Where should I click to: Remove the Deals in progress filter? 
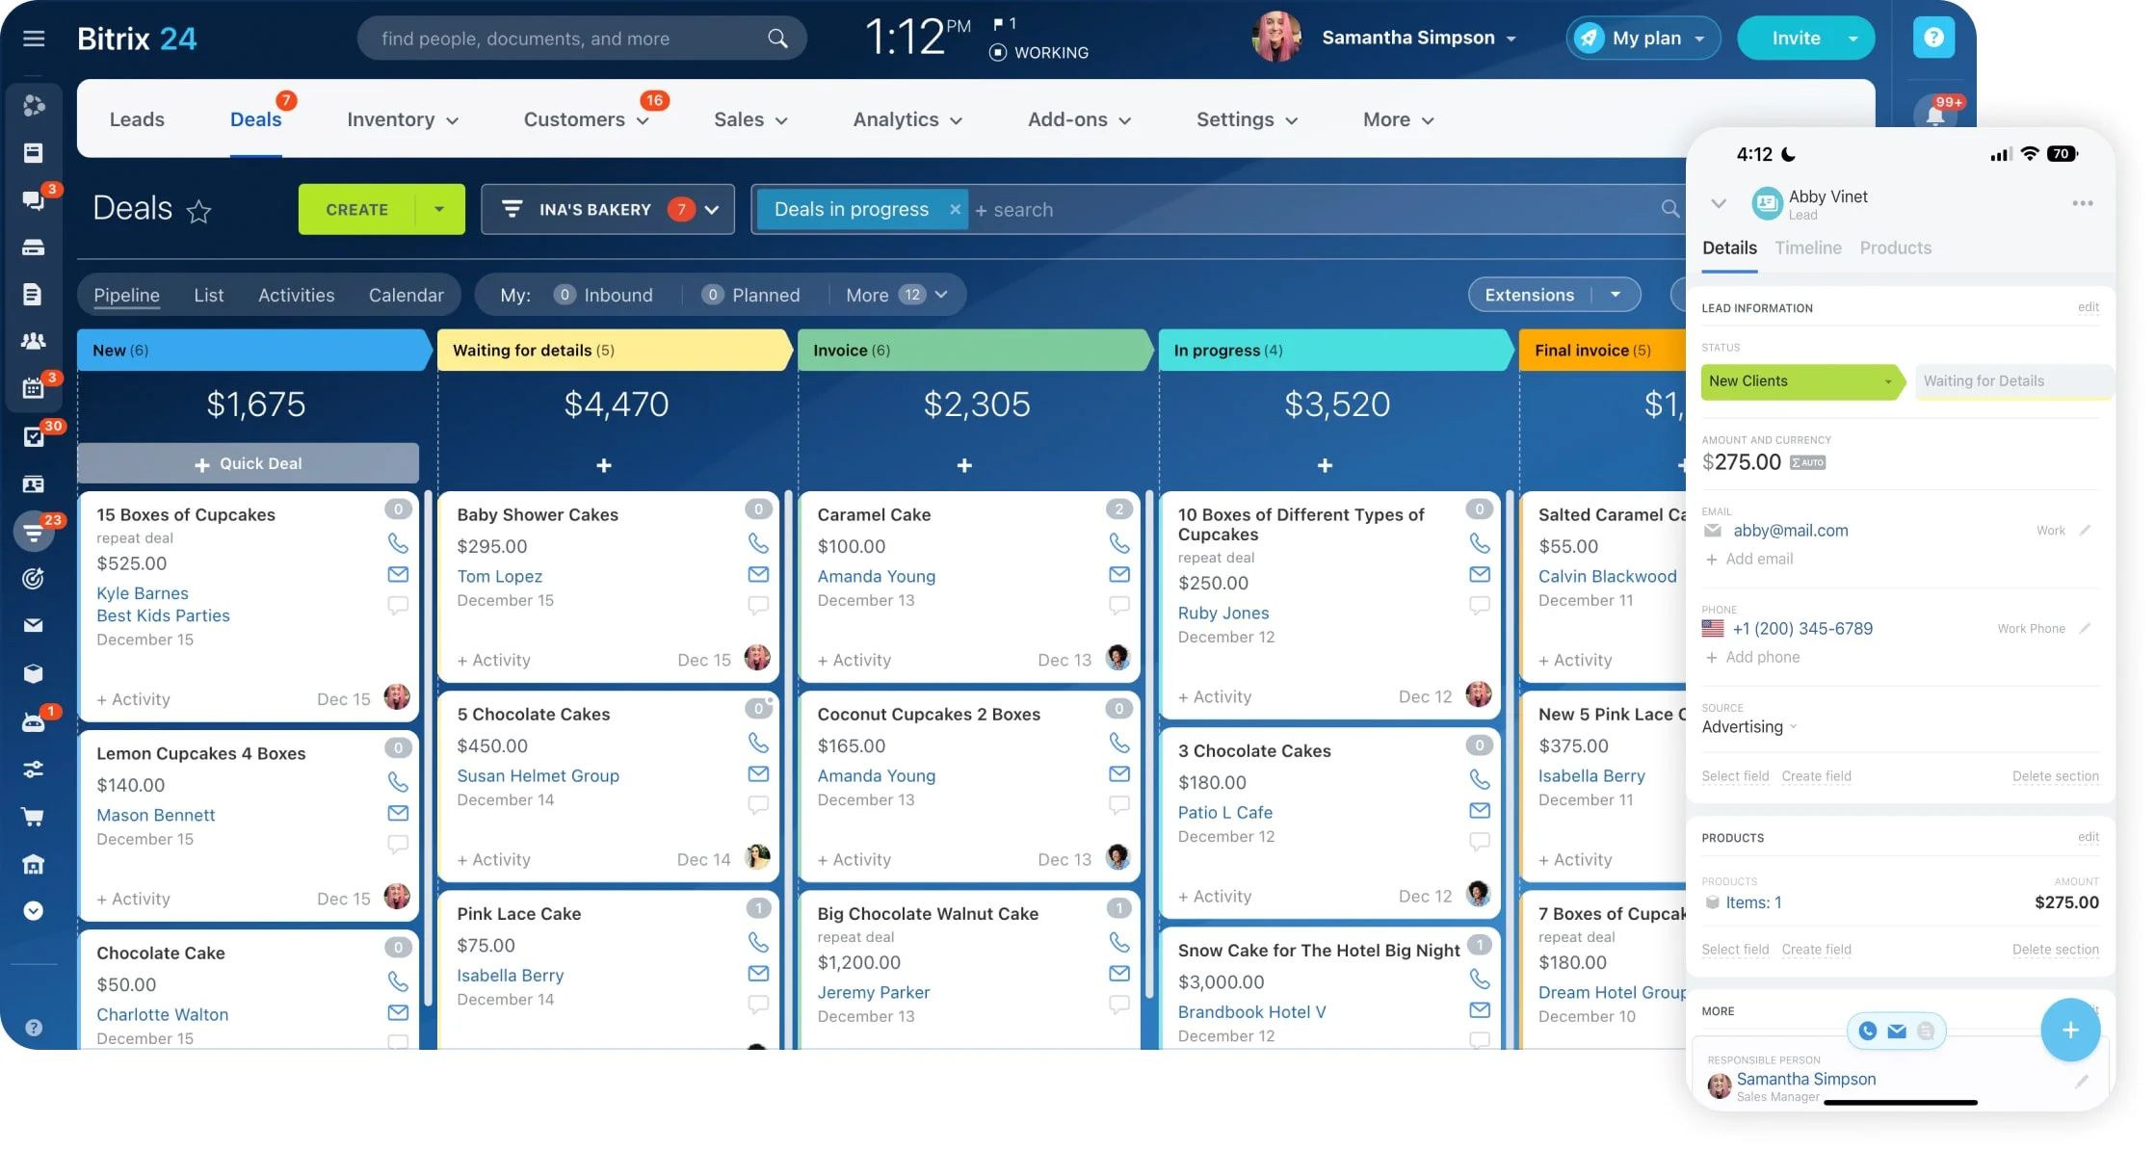coord(955,210)
